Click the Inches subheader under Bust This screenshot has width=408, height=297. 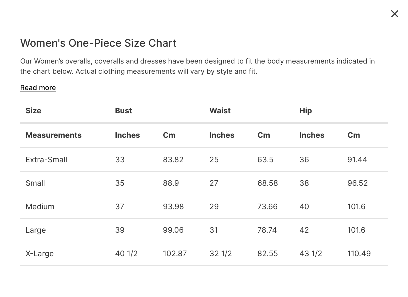click(x=127, y=135)
